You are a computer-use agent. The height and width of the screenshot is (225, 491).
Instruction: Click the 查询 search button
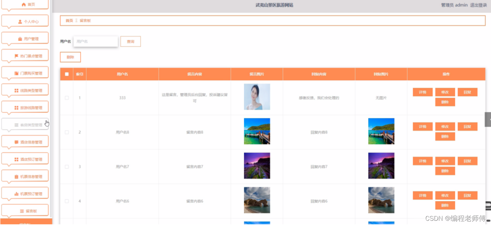[x=130, y=42]
